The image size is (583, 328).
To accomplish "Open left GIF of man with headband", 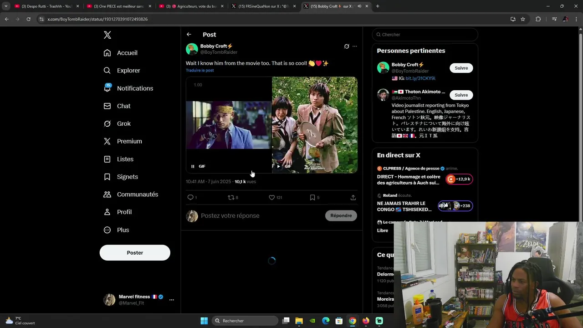I will (x=229, y=125).
